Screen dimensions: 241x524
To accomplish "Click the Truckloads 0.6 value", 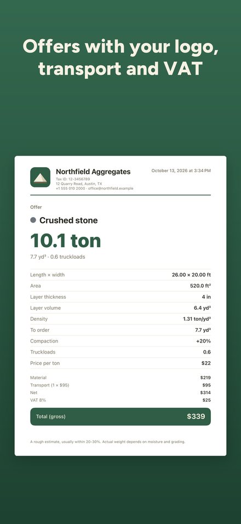I will (x=207, y=352).
